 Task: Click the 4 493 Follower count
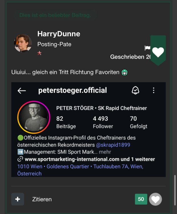[x=103, y=122]
